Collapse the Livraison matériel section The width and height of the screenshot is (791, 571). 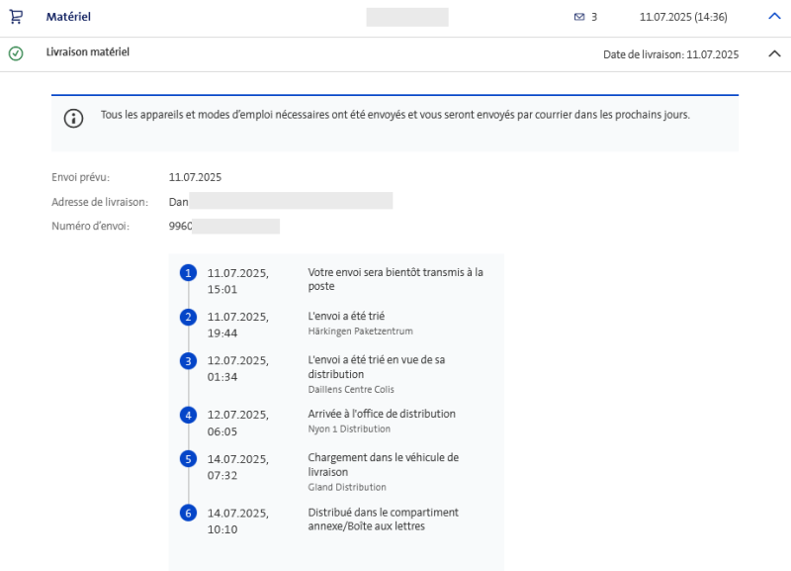point(774,53)
